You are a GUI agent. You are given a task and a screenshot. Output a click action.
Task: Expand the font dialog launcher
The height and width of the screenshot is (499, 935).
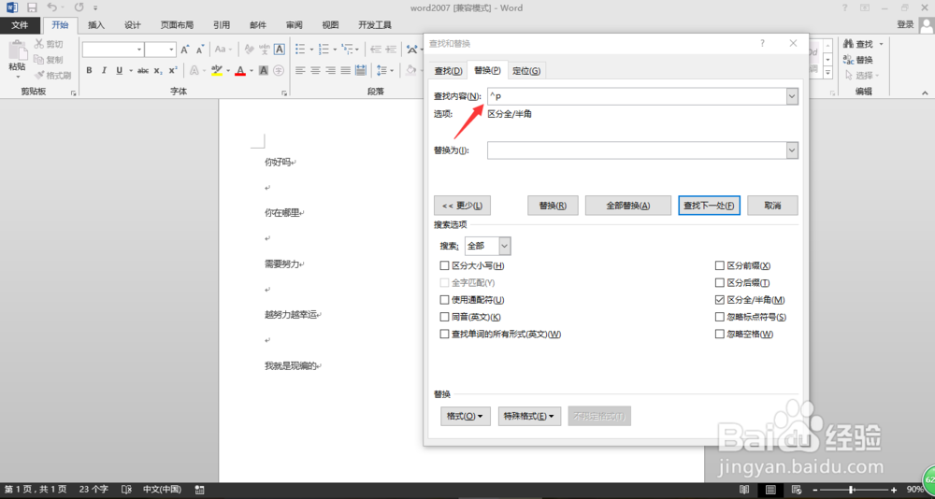tap(284, 93)
